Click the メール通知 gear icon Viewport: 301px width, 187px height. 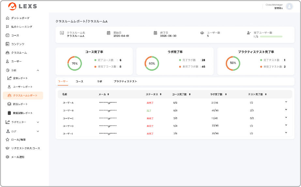[x=8, y=157]
